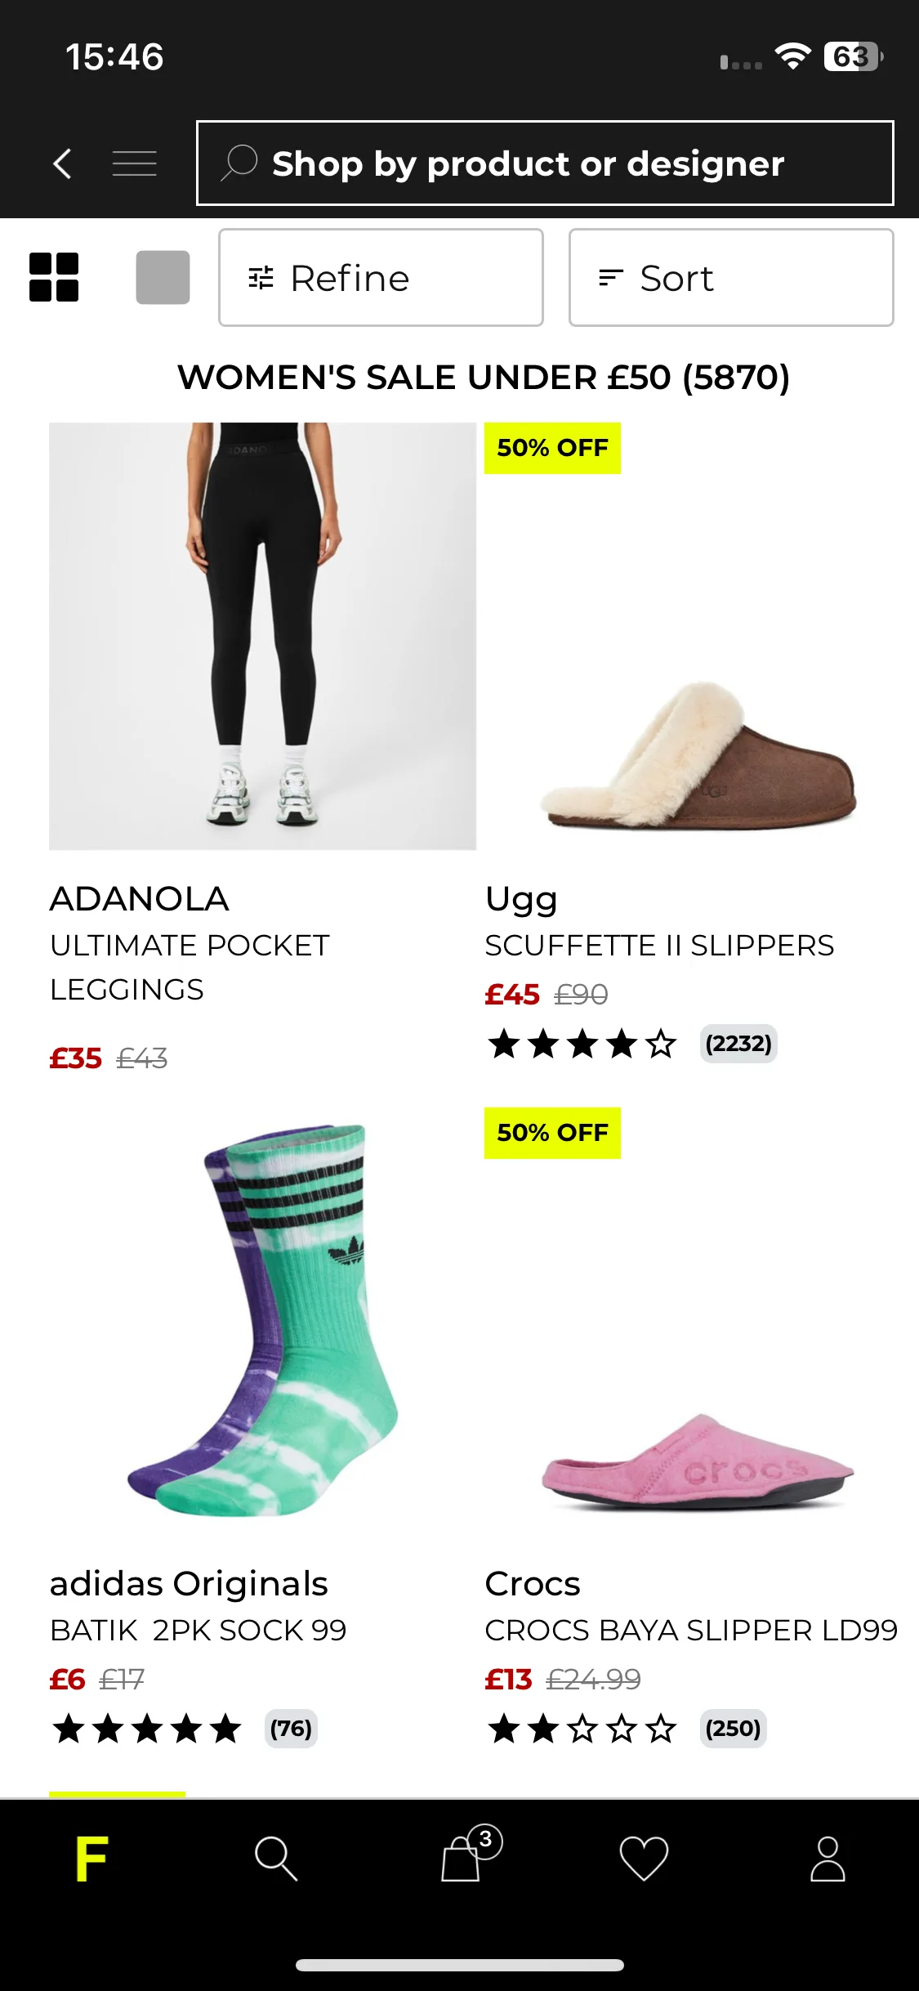The height and width of the screenshot is (1991, 919).
Task: Go to home via yellow F logo
Action: (91, 1858)
